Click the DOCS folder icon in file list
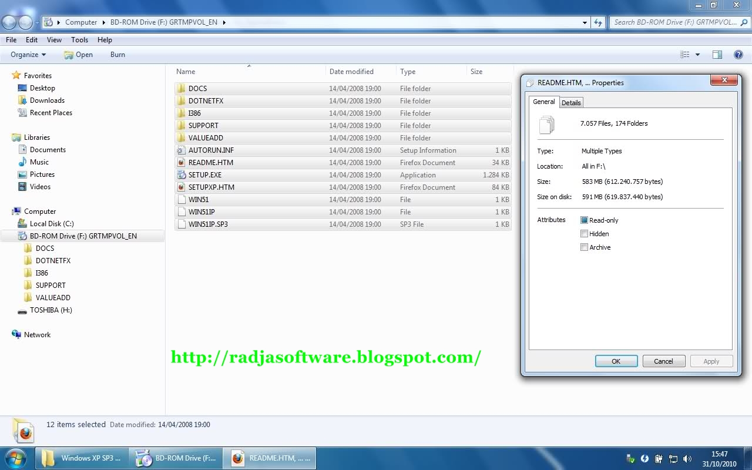The width and height of the screenshot is (752, 470). pyautogui.click(x=182, y=89)
